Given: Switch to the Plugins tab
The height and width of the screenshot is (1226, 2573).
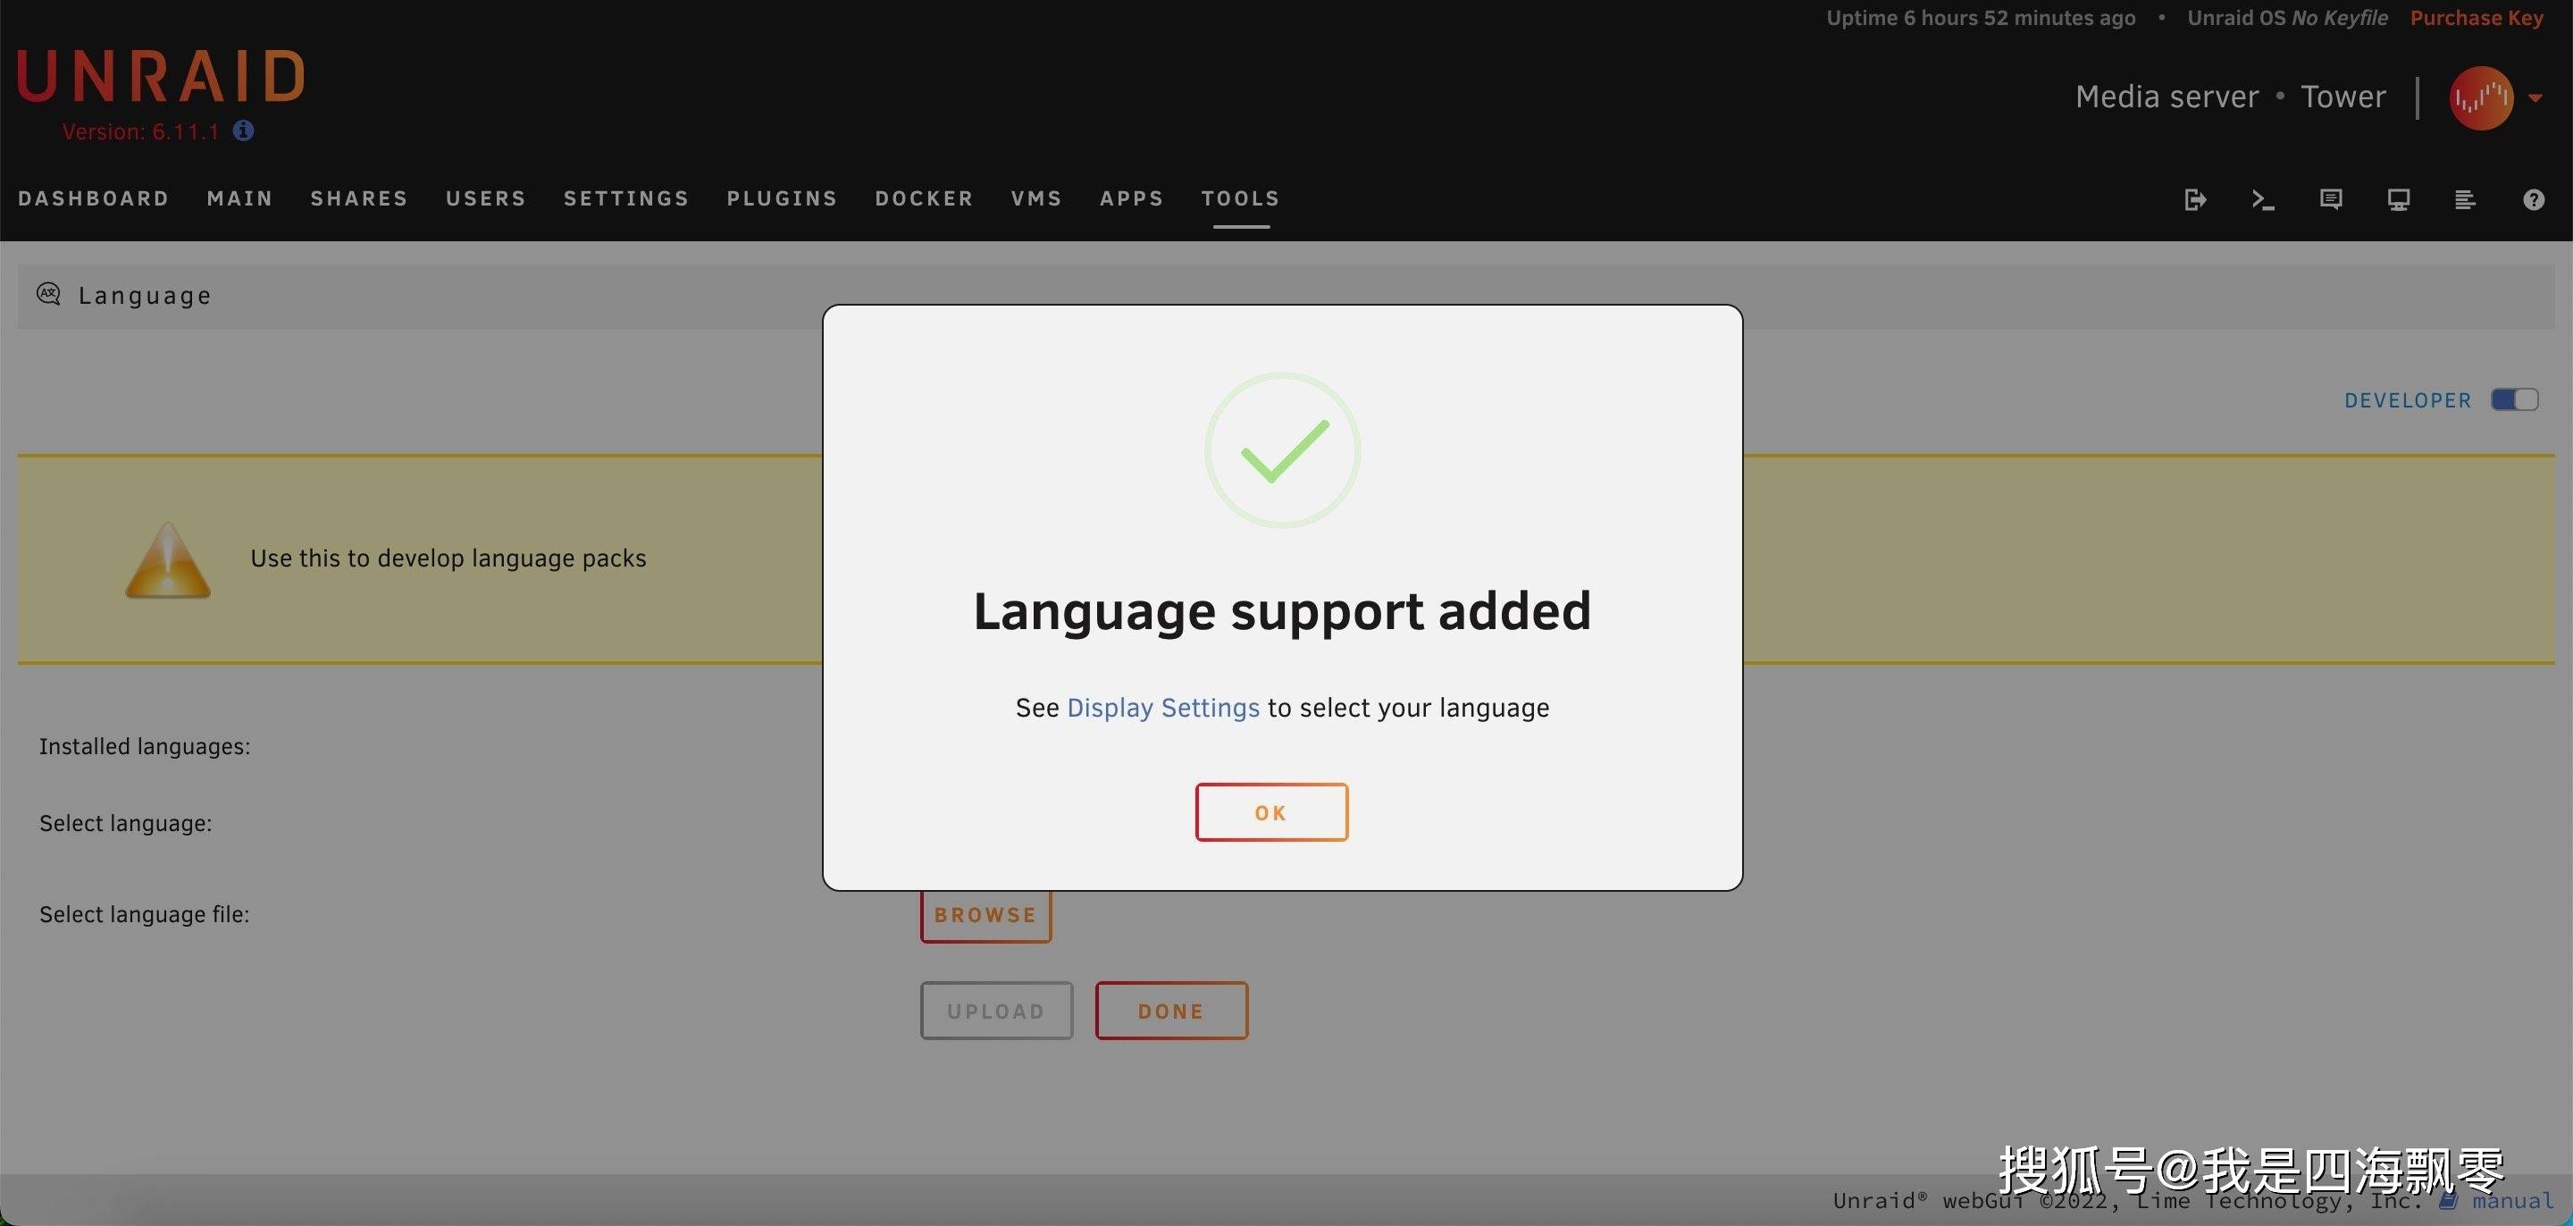Looking at the screenshot, I should [x=782, y=197].
